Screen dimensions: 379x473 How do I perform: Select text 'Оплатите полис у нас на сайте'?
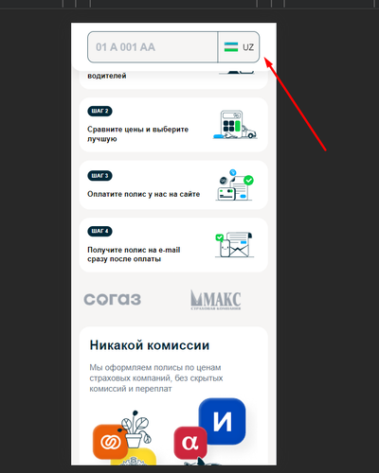tap(144, 194)
